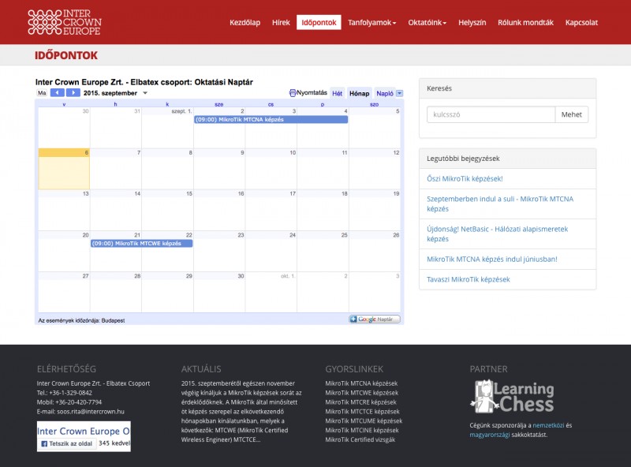Viewport: 631px width, 467px height.
Task: Click the Google Naptár add button
Action: click(x=375, y=319)
